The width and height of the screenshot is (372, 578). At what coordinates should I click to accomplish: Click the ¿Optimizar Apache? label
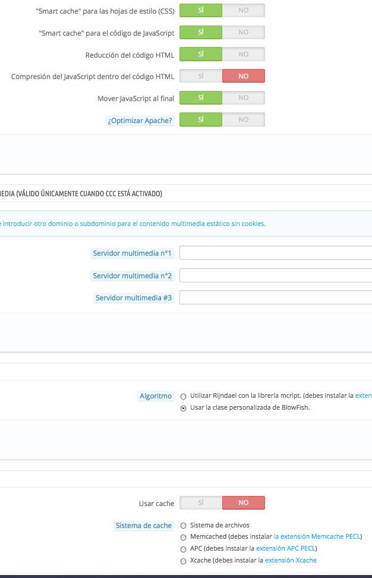click(140, 121)
